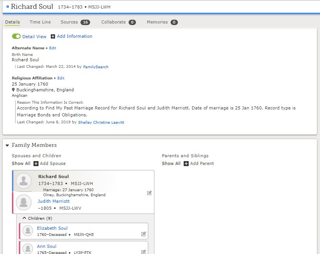Open Shelley Christine Leavitt contributor link
The image size is (320, 254).
(x=101, y=122)
